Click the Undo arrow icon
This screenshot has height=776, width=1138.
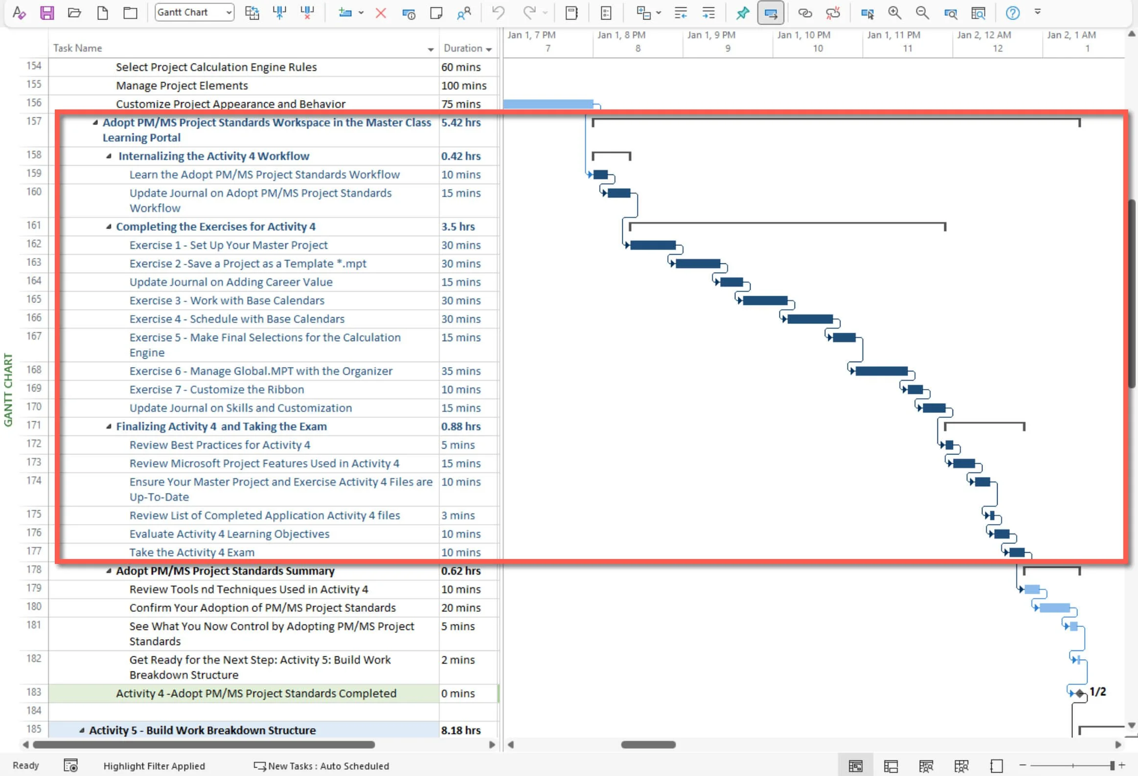[498, 13]
